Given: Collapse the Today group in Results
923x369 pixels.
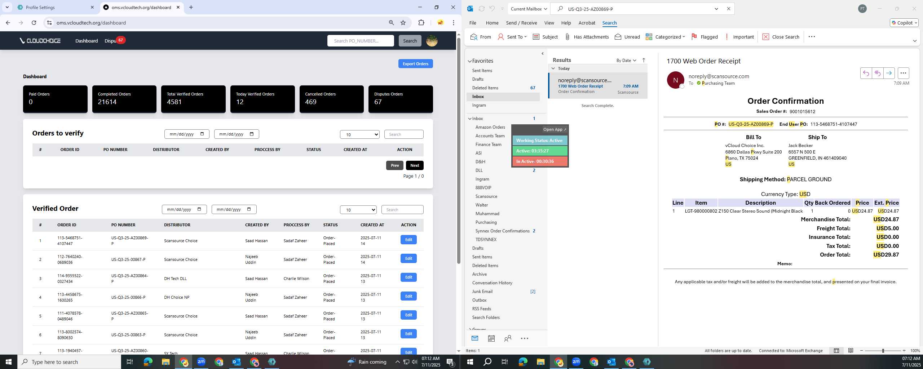Looking at the screenshot, I should 553,68.
